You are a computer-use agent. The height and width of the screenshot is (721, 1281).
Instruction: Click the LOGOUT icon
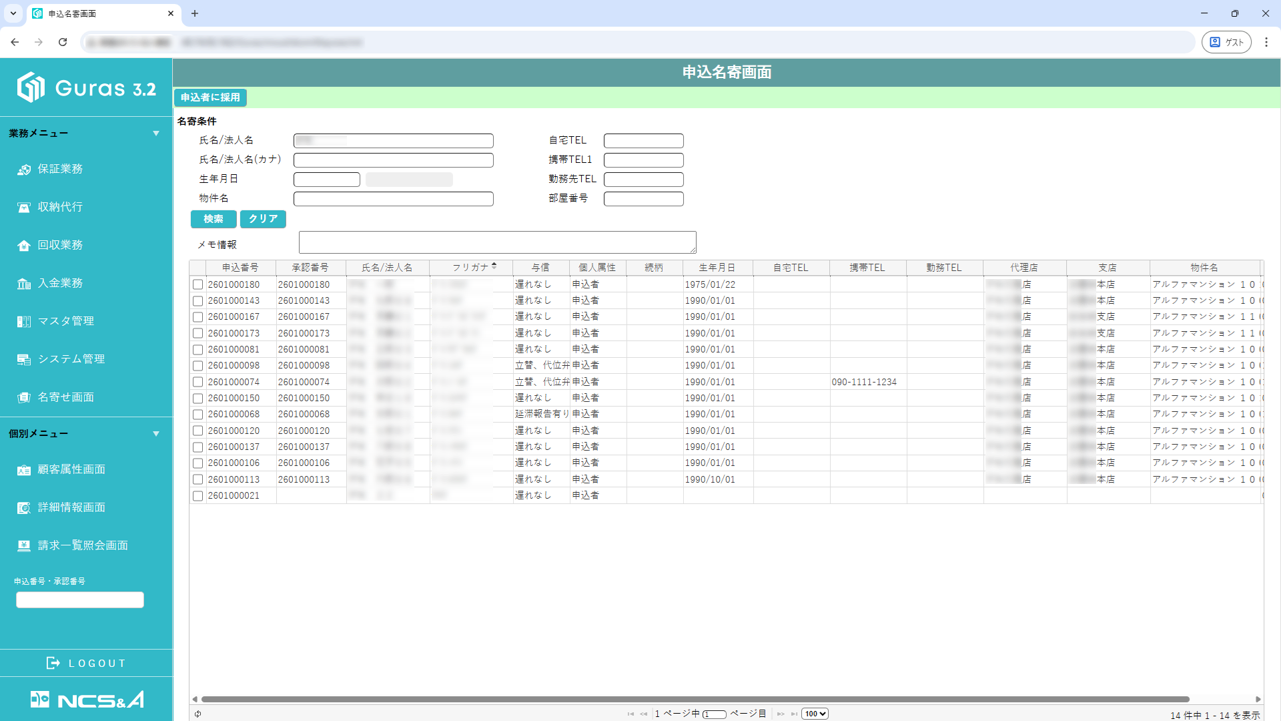tap(53, 663)
